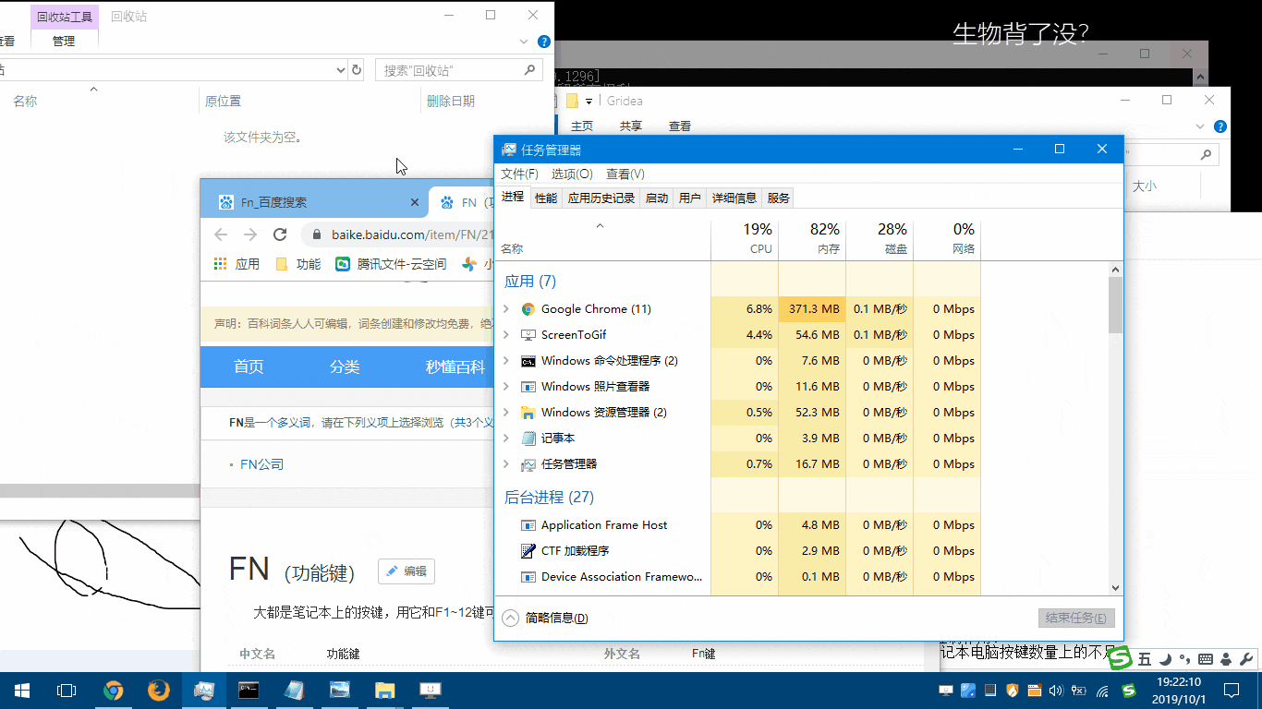Click the Task Manager vertical scrollbar thumb
The image size is (1262, 709).
click(x=1115, y=305)
